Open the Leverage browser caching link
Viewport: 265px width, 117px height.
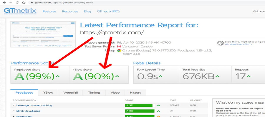pyautogui.click(x=34, y=105)
